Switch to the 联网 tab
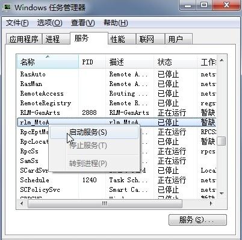The height and width of the screenshot is (240, 242). [150, 39]
